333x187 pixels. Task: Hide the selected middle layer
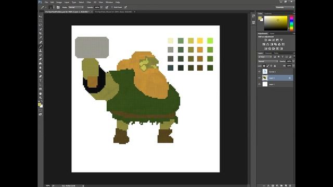coord(259,78)
